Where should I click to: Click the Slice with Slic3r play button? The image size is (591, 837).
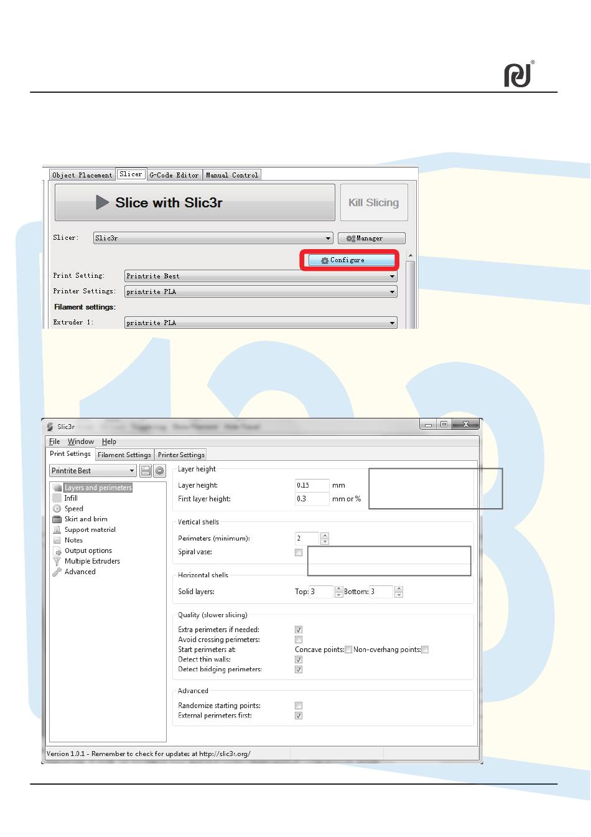click(195, 202)
